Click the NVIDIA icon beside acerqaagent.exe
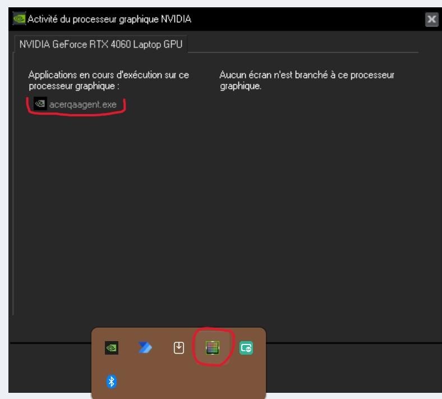442x399 pixels. [40, 103]
